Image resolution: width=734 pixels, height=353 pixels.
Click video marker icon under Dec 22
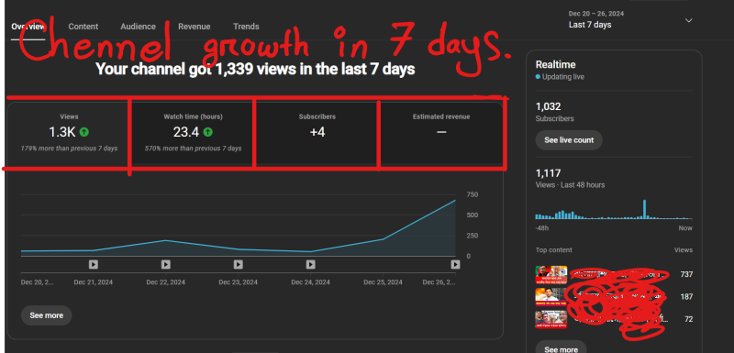pyautogui.click(x=166, y=265)
